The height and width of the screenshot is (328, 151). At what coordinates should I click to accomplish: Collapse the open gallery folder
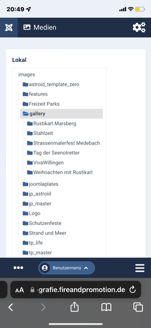(x=61, y=114)
